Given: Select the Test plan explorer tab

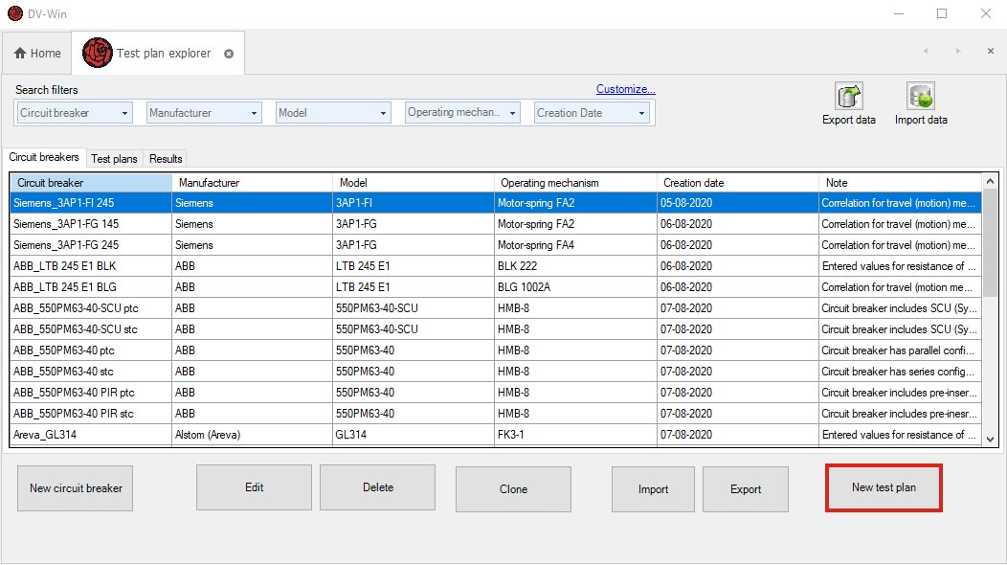Looking at the screenshot, I should pyautogui.click(x=158, y=54).
